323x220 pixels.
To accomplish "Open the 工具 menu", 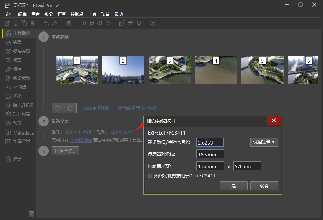I will click(92, 14).
